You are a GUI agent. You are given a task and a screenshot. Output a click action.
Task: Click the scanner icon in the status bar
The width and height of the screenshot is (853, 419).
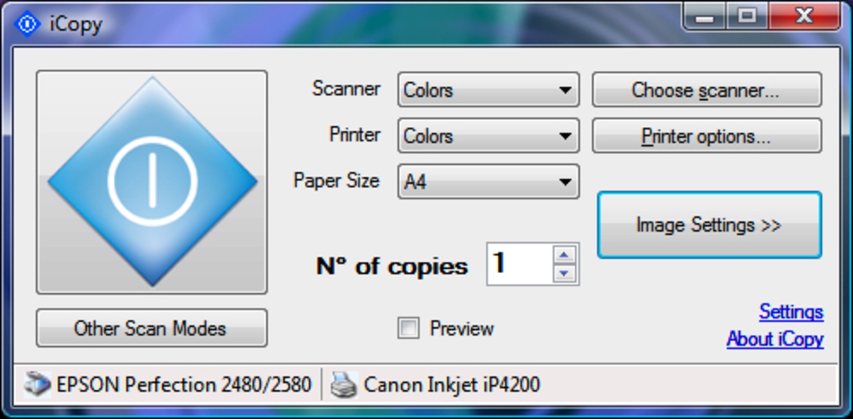click(38, 384)
